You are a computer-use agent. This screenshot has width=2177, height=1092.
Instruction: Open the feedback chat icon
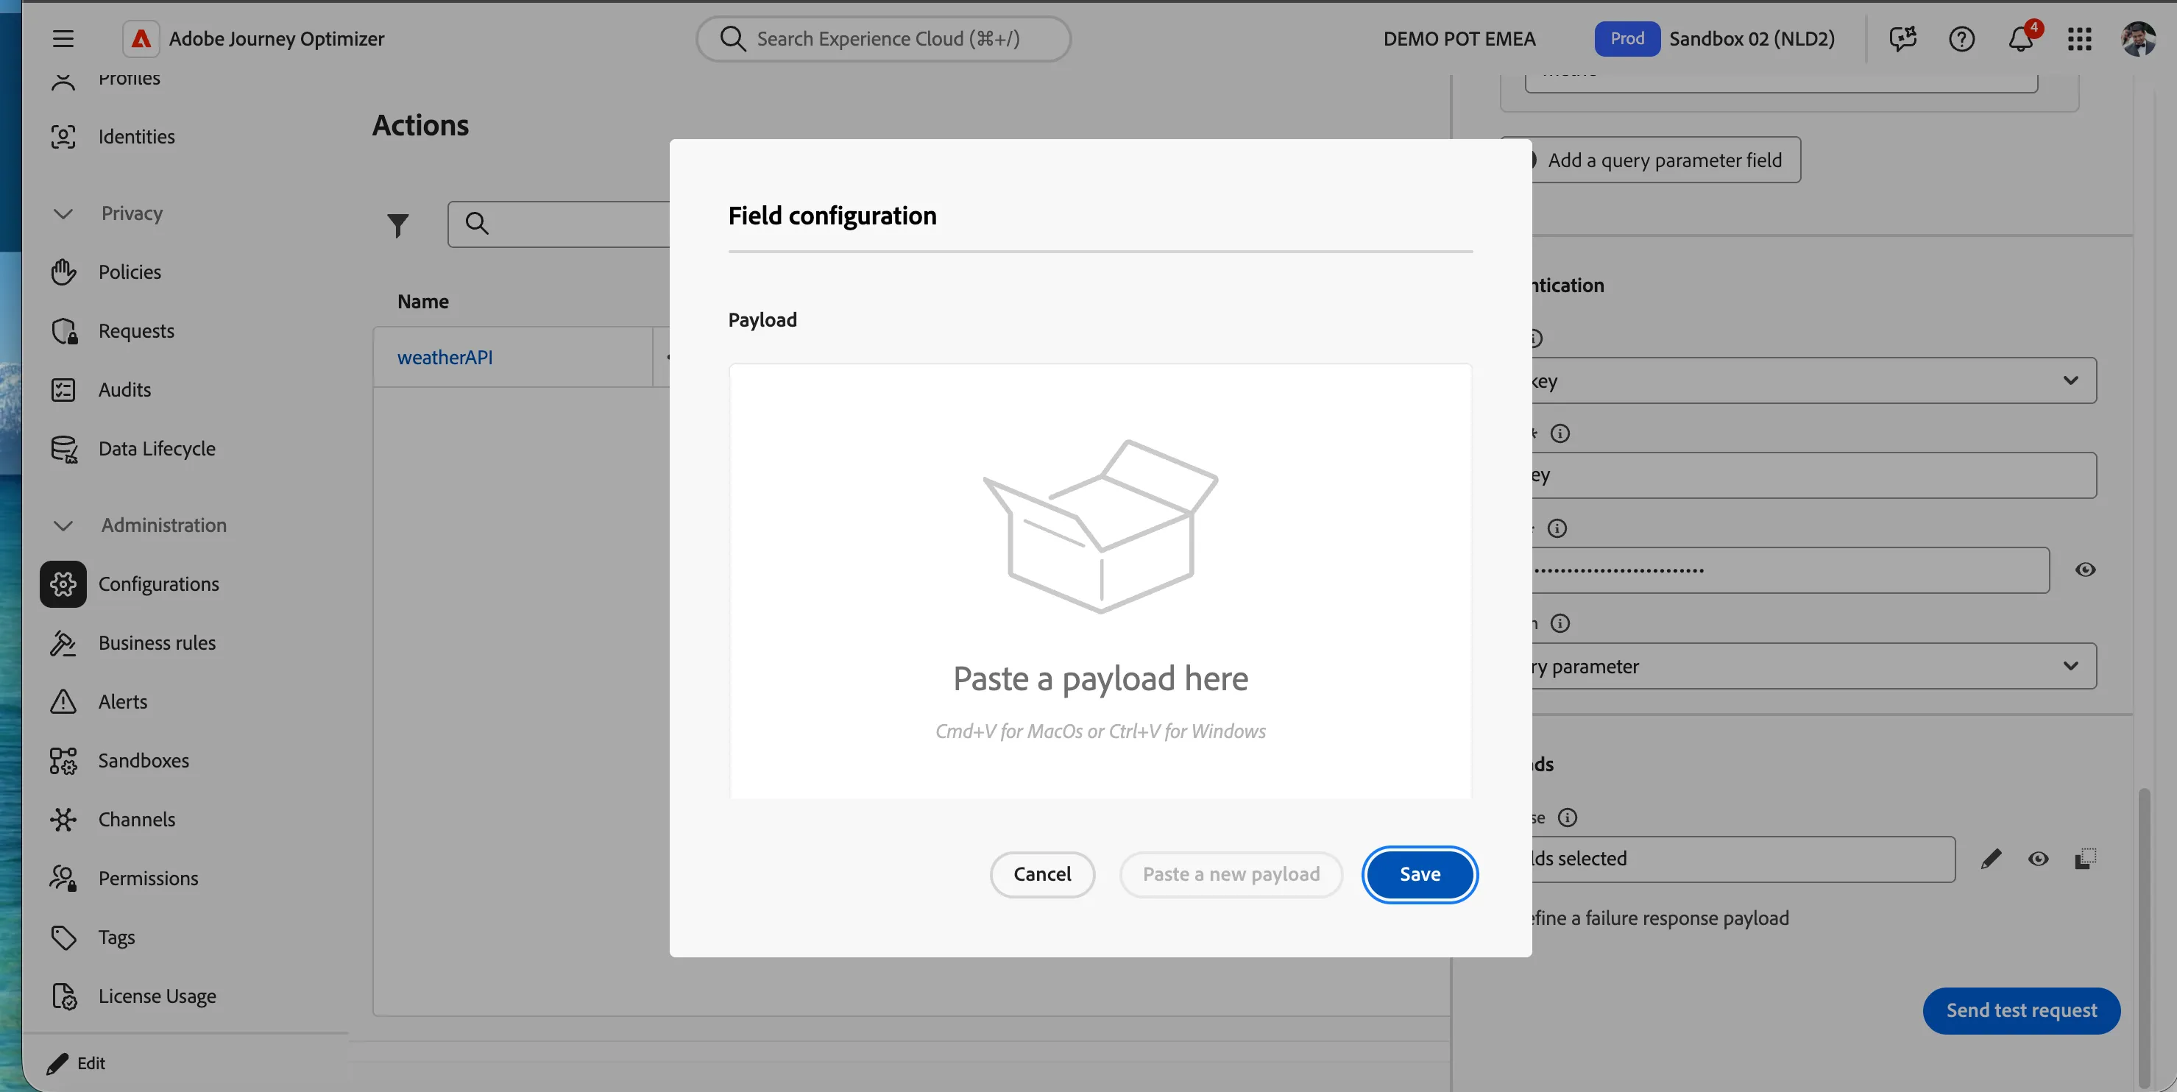[x=1902, y=39]
